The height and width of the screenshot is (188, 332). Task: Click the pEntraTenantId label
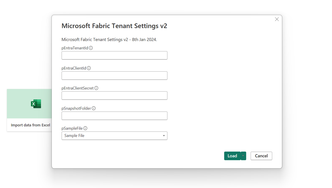75,48
